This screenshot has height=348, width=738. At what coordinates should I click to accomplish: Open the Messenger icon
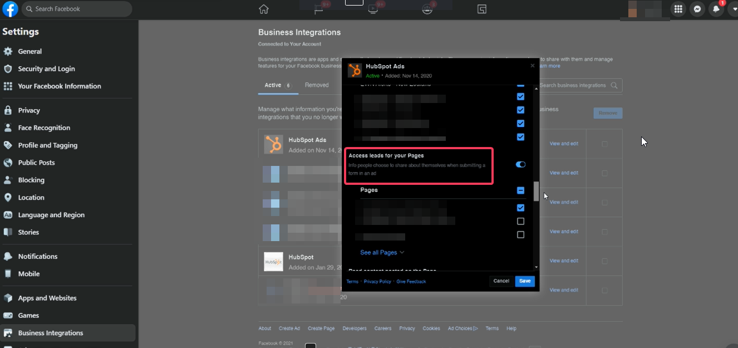coord(697,9)
